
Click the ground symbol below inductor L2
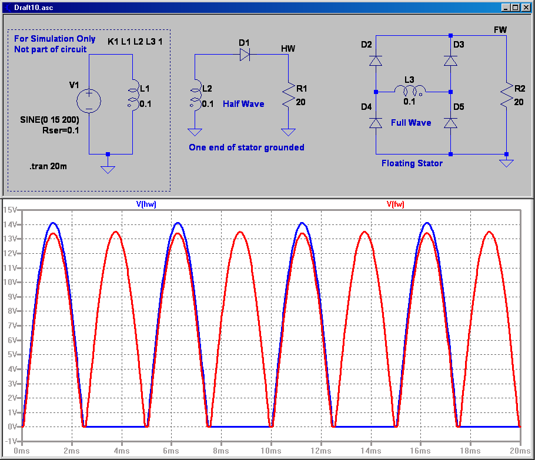click(195, 132)
